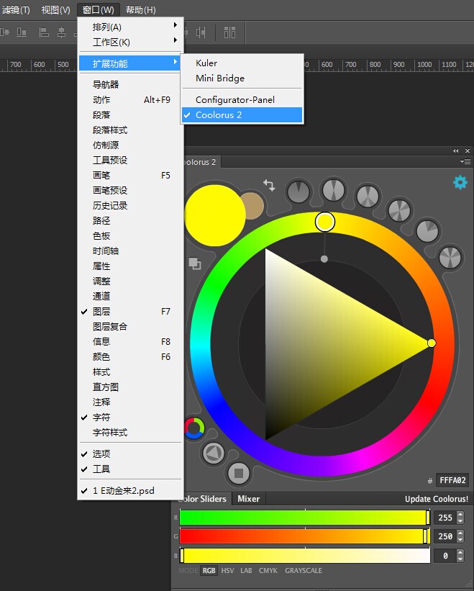
Task: Decrease the R value with stepper down arrow
Action: (x=460, y=520)
